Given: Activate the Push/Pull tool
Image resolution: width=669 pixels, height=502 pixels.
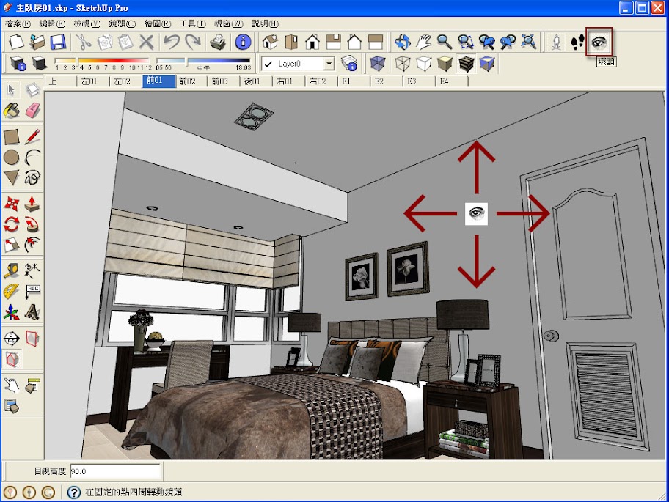Looking at the screenshot, I should (32, 204).
